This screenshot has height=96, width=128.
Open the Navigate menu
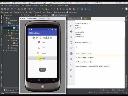16,6
